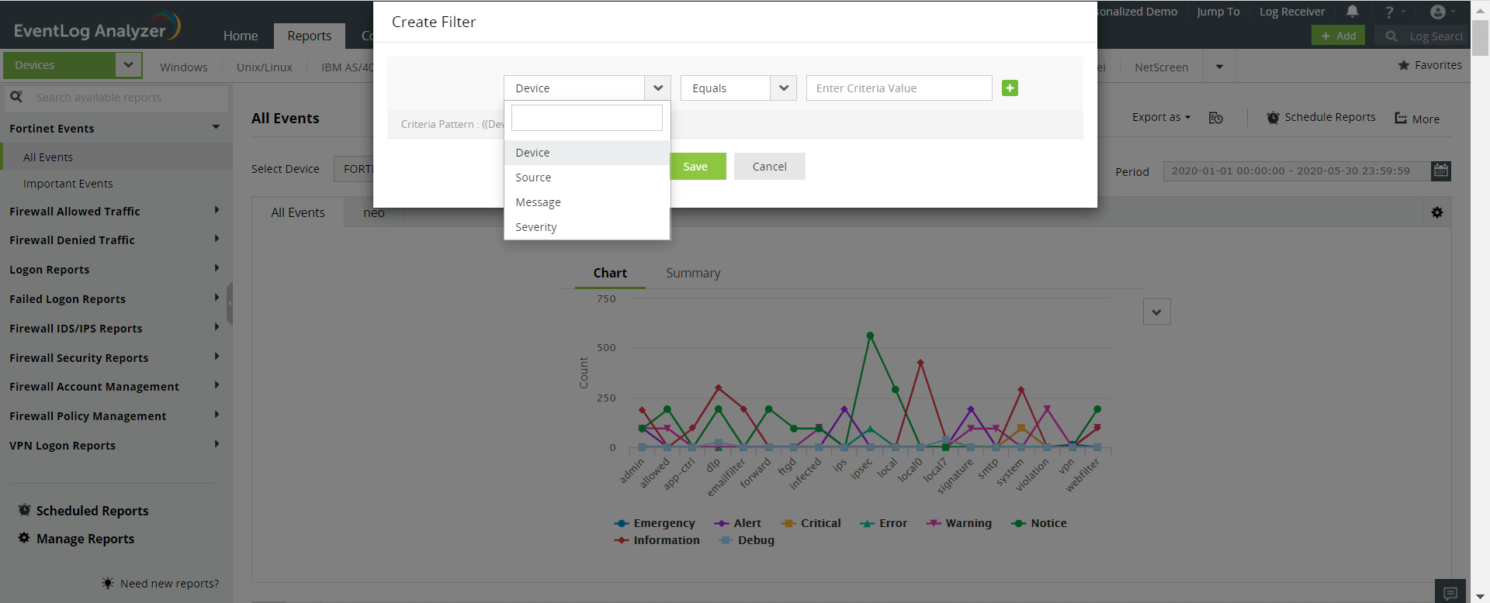Click the Scheduled Reports clock icon
Image resolution: width=1490 pixels, height=603 pixels.
tap(24, 510)
